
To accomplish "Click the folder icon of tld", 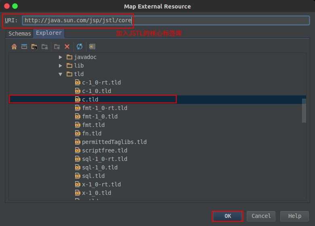I will point(69,74).
